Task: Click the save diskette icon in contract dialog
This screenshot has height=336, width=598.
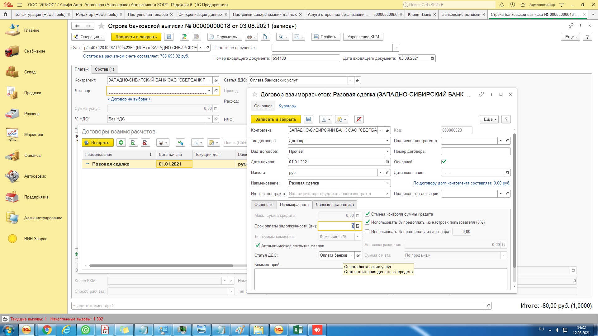Action: 308,119
